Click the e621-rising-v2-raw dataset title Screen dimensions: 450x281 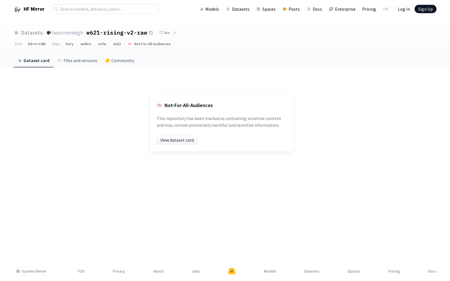click(117, 33)
